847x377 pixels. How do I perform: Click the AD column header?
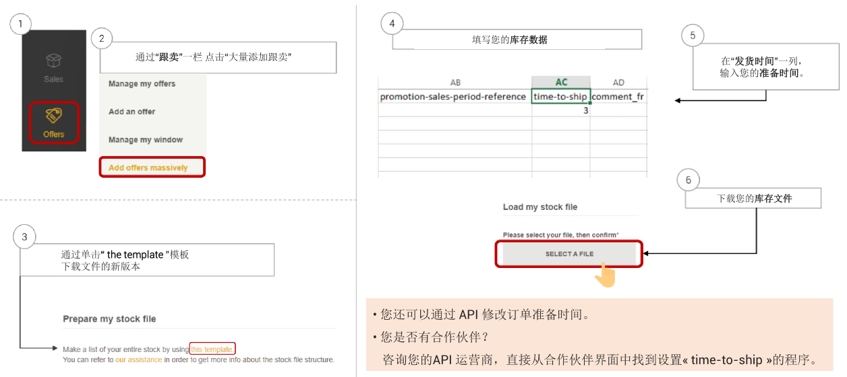(618, 82)
